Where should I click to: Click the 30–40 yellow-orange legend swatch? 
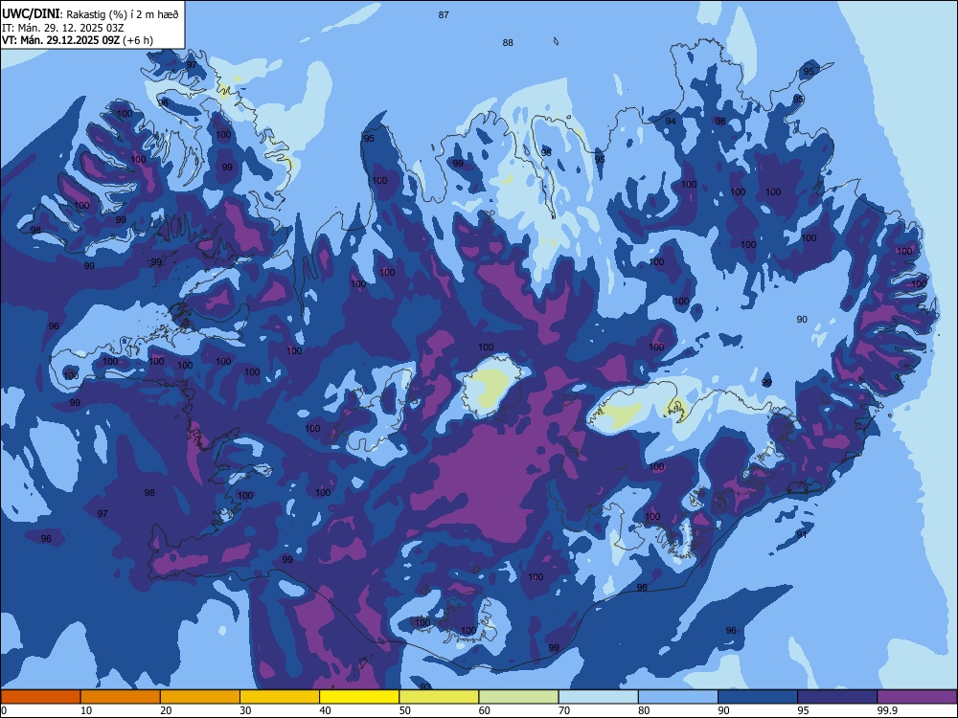click(280, 697)
